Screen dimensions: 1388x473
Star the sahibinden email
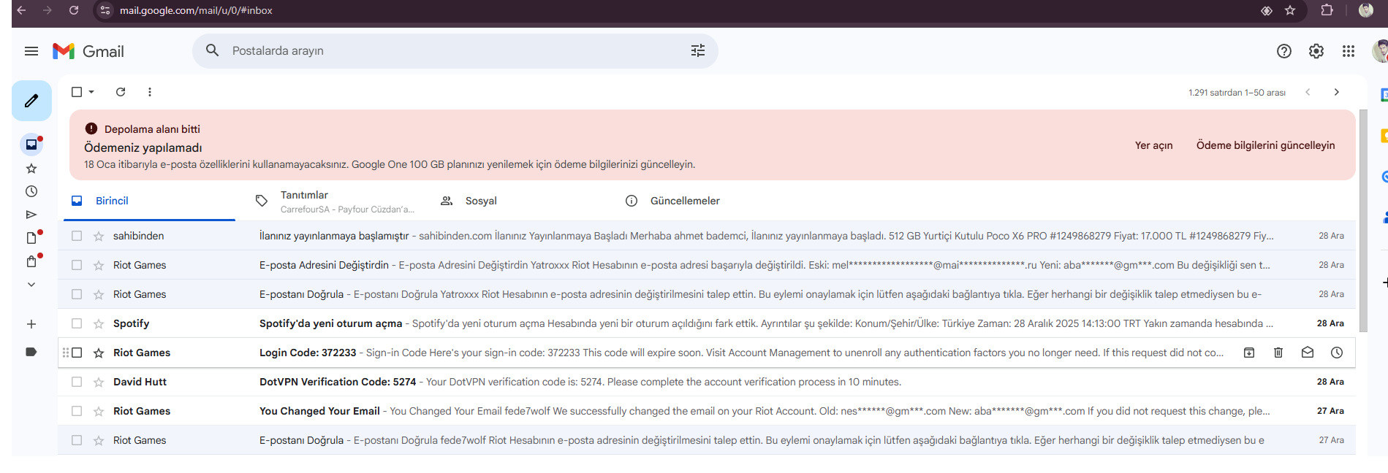tap(99, 236)
